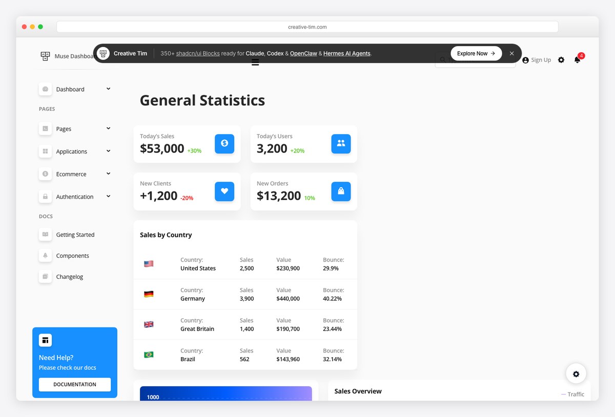Screen dimensions: 615x417
Task: Click the Authentication lock icon
Action: [x=45, y=196]
